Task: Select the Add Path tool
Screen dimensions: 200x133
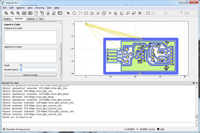Action: 98,13
